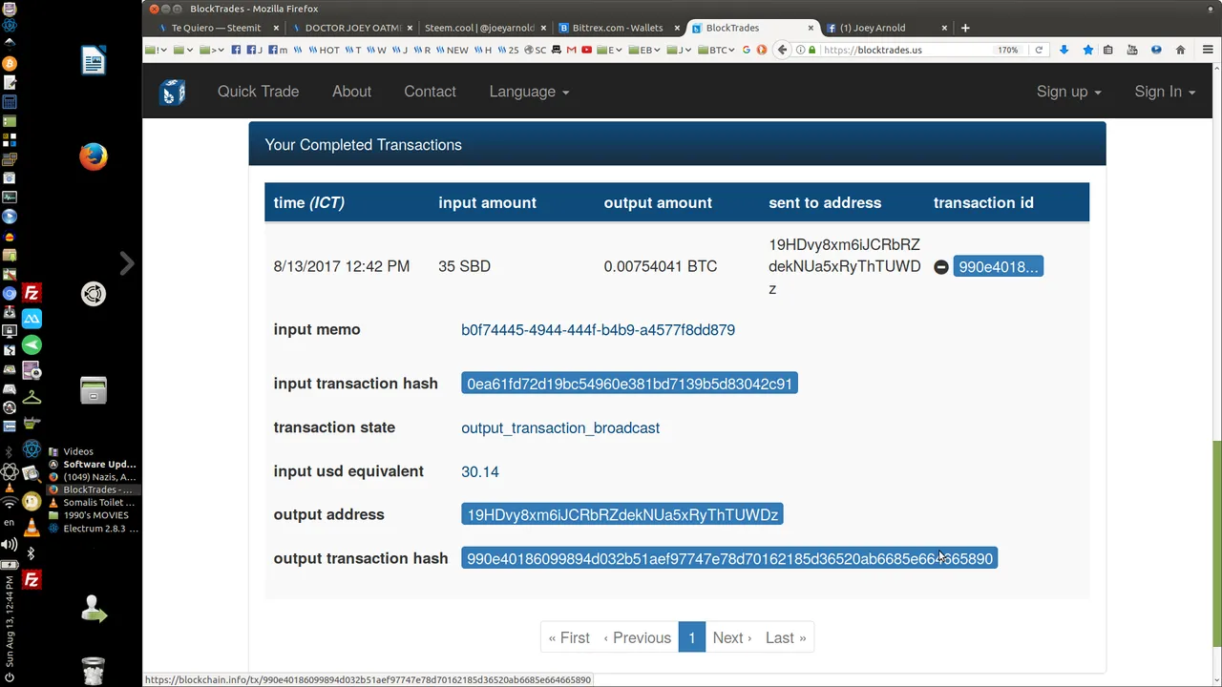Go to the Last page
This screenshot has width=1222, height=687.
[x=786, y=637]
